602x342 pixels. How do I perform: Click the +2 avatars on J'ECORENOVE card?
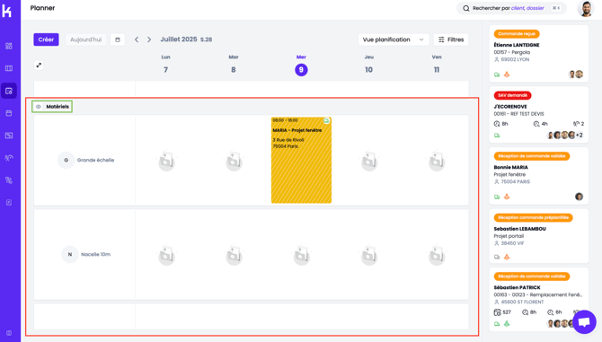tap(579, 135)
